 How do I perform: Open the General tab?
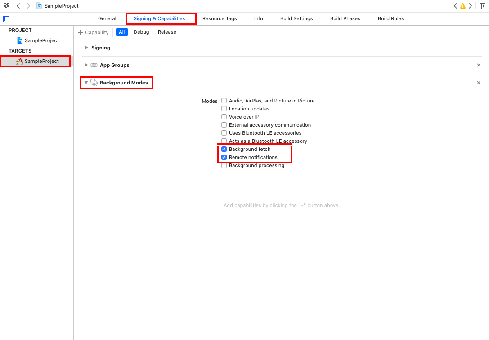click(107, 19)
